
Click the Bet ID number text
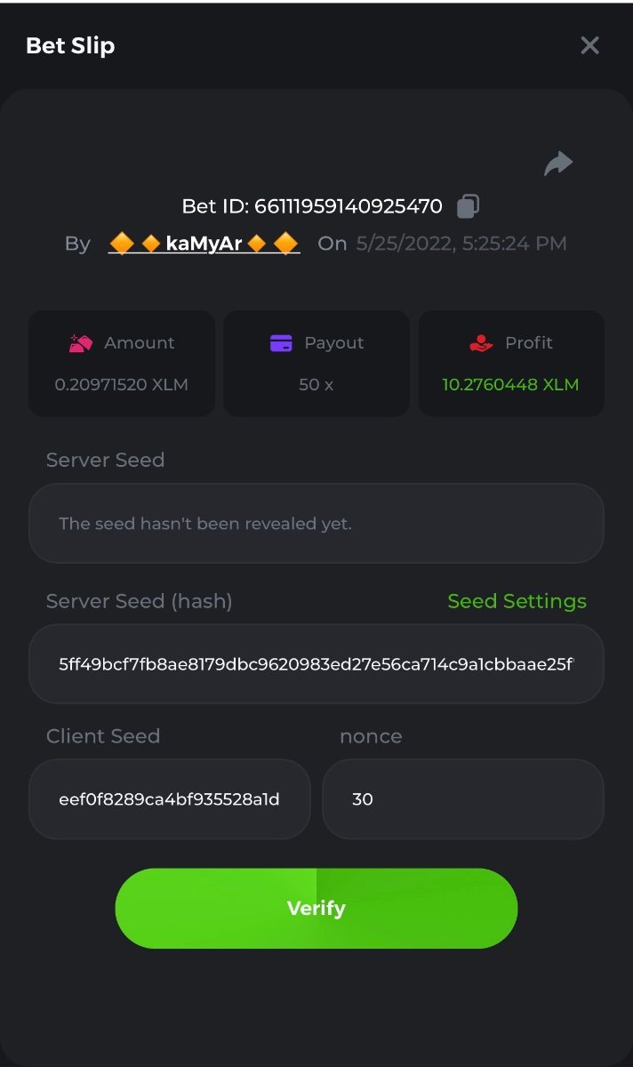pos(348,206)
